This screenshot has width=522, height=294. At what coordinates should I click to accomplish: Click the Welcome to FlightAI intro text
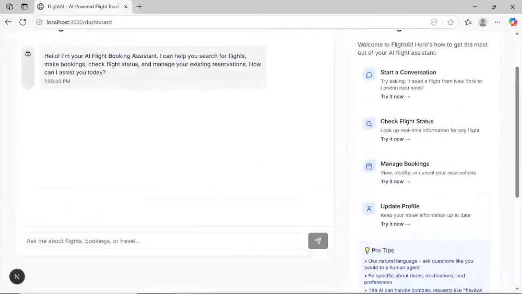(x=422, y=49)
